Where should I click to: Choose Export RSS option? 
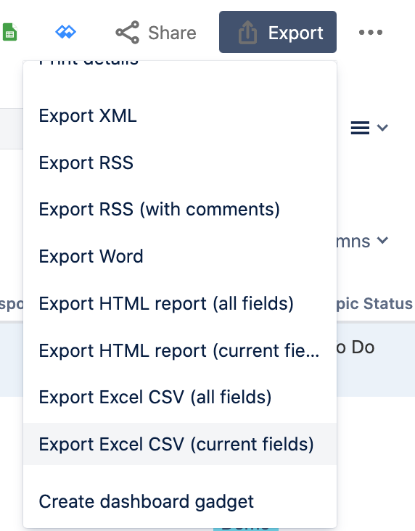coord(179,162)
